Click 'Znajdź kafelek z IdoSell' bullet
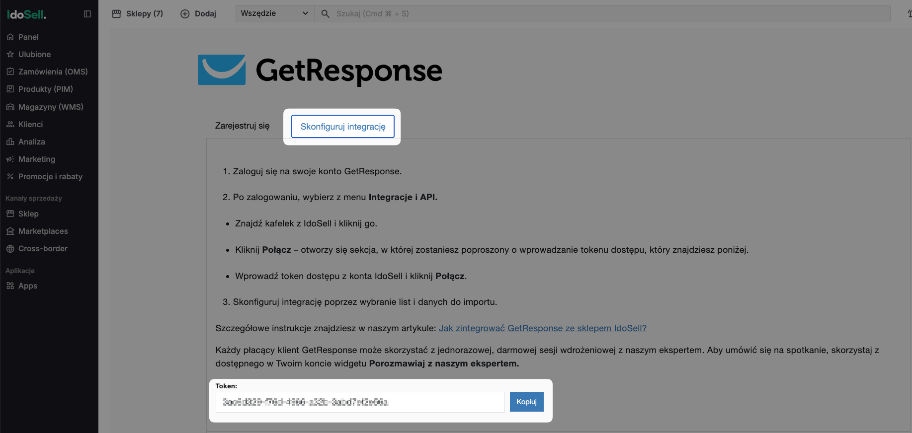The image size is (912, 433). [306, 223]
